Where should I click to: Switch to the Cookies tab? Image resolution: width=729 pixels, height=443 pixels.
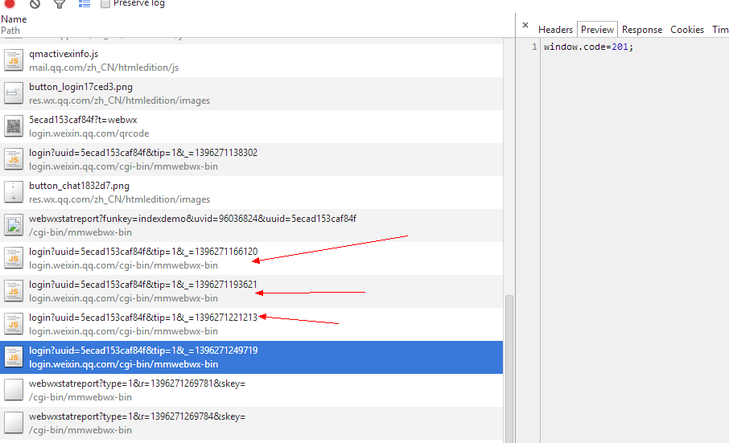pos(686,29)
